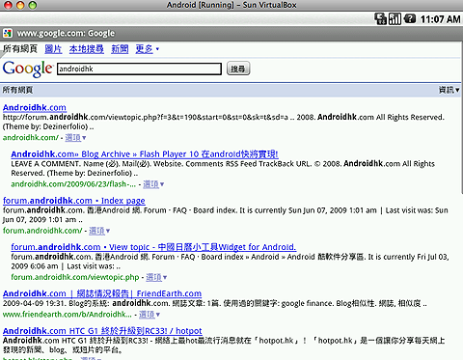Click the green androidhk.com/ URL text
This screenshot has width=463, height=360.
31,138
